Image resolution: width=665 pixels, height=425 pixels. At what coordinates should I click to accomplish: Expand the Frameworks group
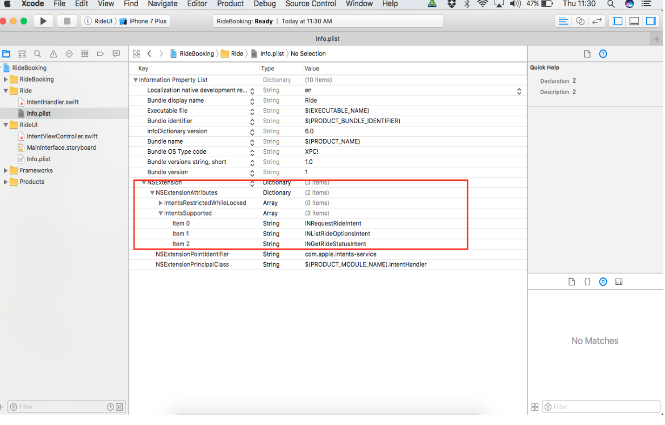[6, 170]
